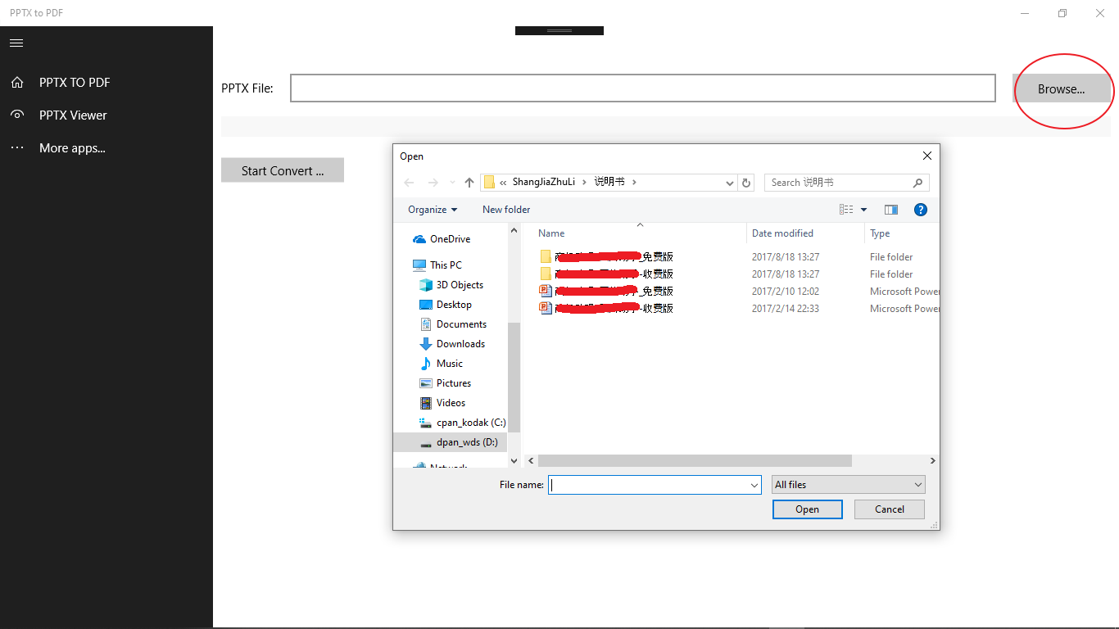Click the eye icon beside PPTX Viewer
1119x629 pixels.
pyautogui.click(x=16, y=115)
